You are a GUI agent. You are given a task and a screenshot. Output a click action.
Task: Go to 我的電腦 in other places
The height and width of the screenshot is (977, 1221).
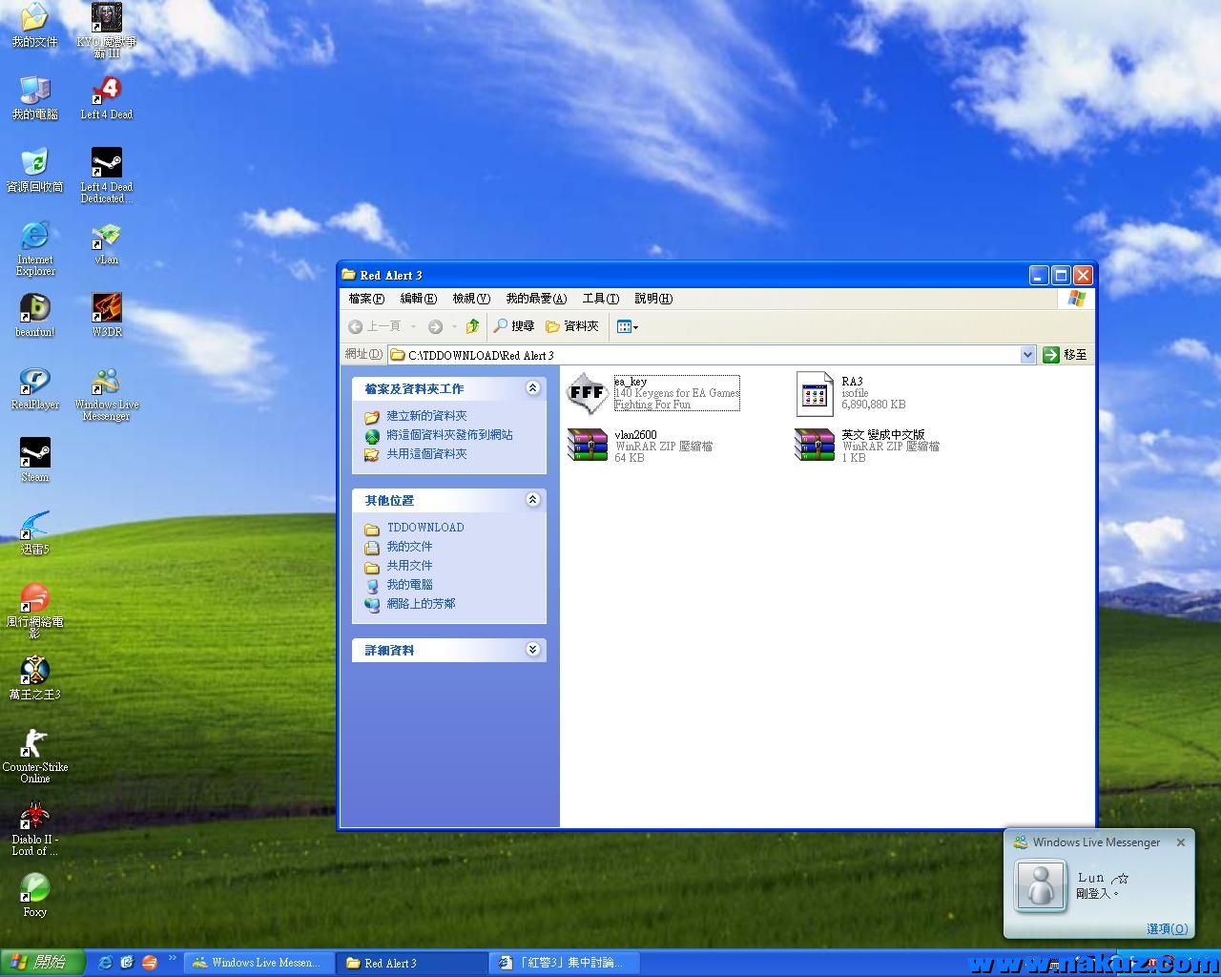tap(409, 585)
